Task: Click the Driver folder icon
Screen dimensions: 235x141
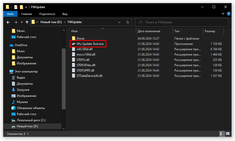Action: [74, 38]
